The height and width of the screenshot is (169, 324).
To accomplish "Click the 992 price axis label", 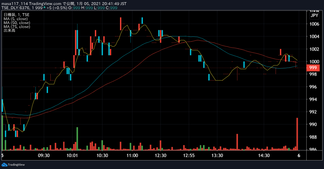I will pyautogui.click(x=313, y=112).
